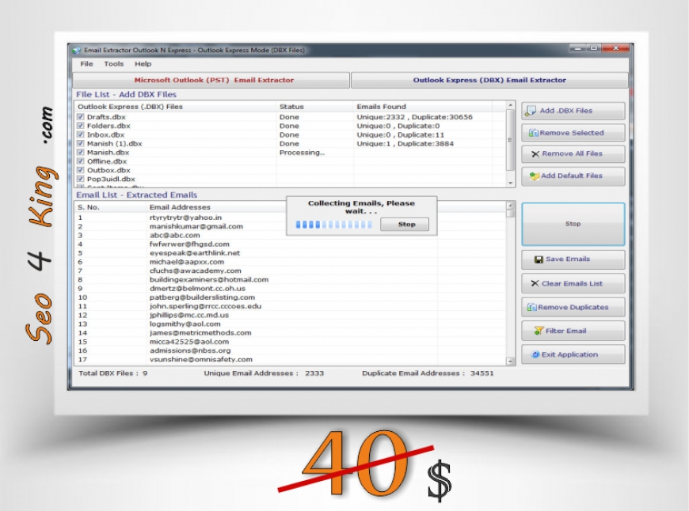Select email james@metricmethods.com
Viewport: 689px width, 511px height.
click(200, 333)
